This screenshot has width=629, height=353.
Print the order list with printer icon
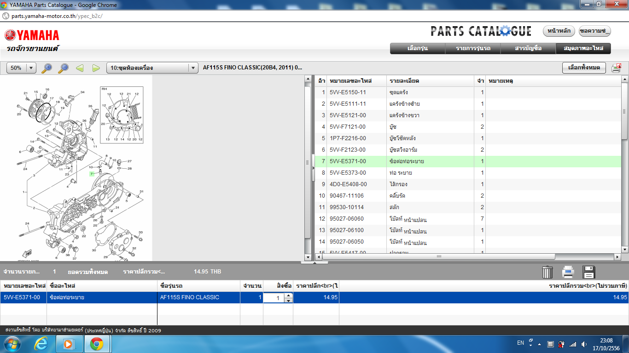[568, 272]
